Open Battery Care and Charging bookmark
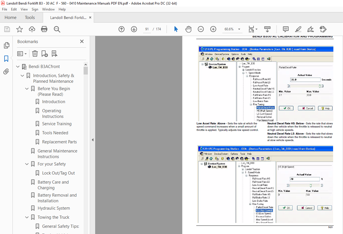Viewport: 343px width, 234px height. point(53,185)
